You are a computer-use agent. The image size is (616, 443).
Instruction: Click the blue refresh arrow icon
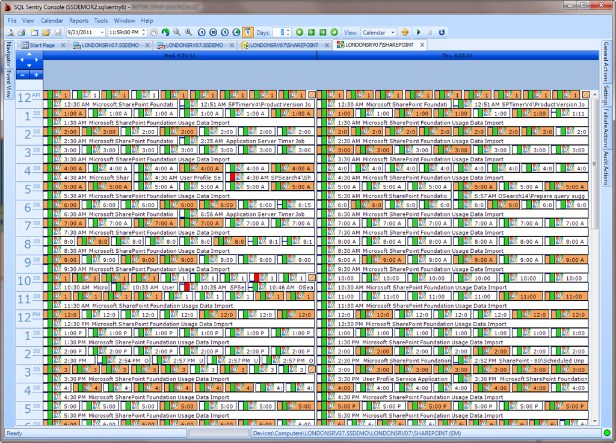click(x=442, y=33)
